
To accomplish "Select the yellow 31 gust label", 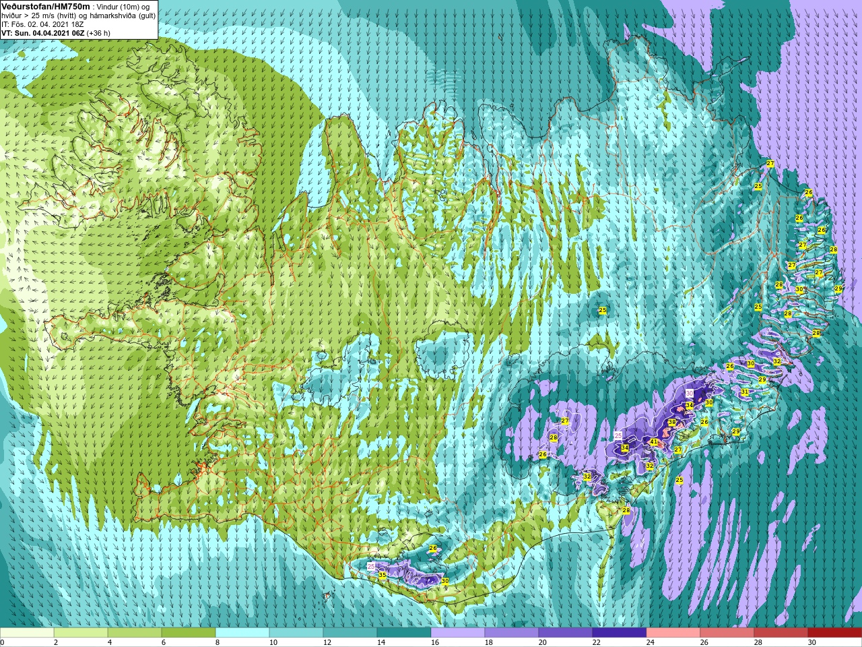I will (744, 392).
